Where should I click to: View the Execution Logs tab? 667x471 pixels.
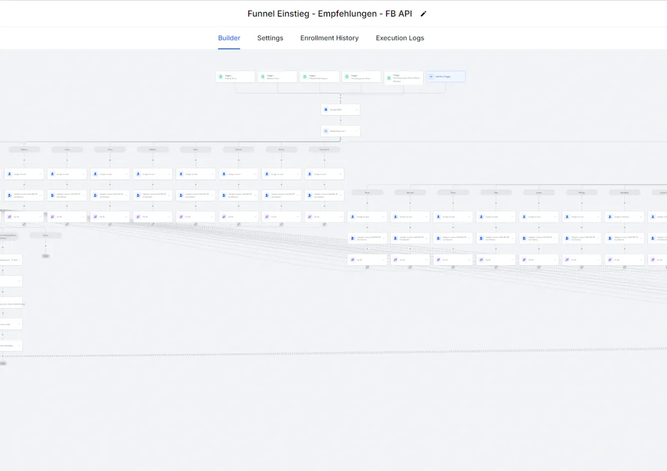point(400,38)
